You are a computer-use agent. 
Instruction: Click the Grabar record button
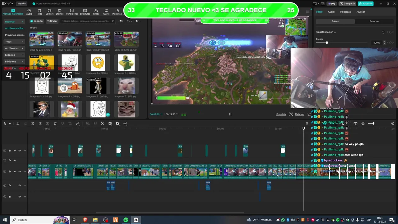point(52,21)
